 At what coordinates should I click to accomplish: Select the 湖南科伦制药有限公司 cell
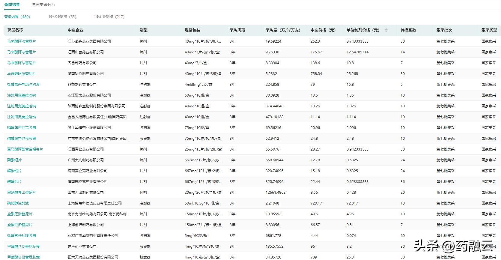pyautogui.click(x=86, y=74)
